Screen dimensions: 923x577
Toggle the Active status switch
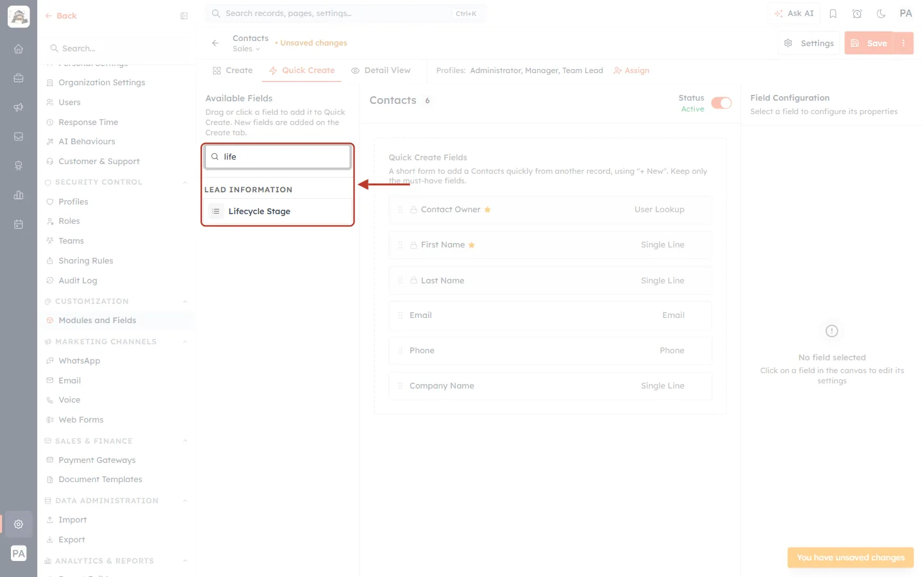[721, 103]
